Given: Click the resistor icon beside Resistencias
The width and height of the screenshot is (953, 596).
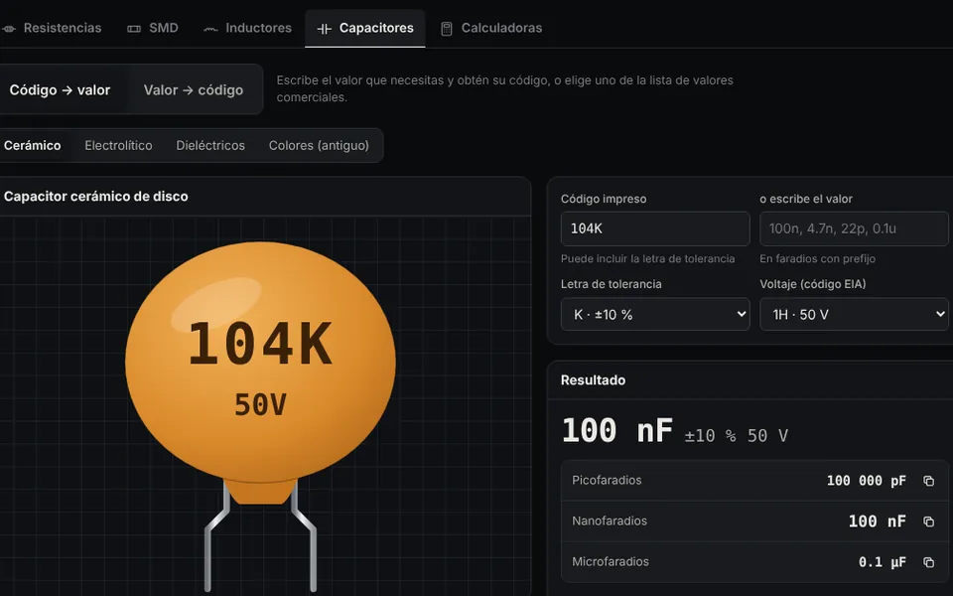Looking at the screenshot, I should click(x=9, y=29).
